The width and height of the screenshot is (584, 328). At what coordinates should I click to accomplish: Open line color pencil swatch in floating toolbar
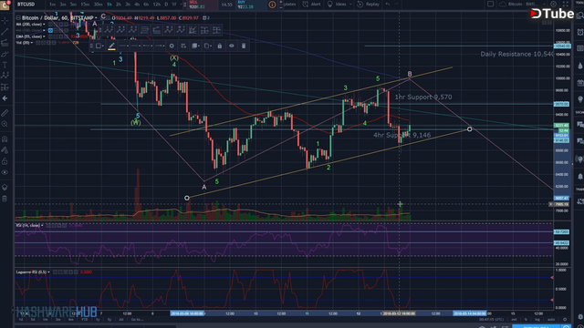(x=111, y=46)
